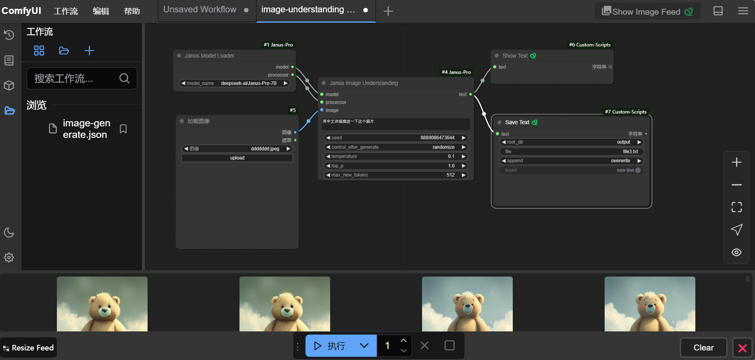Increase the batch count with the up arrow
The width and height of the screenshot is (755, 360).
[x=403, y=341]
